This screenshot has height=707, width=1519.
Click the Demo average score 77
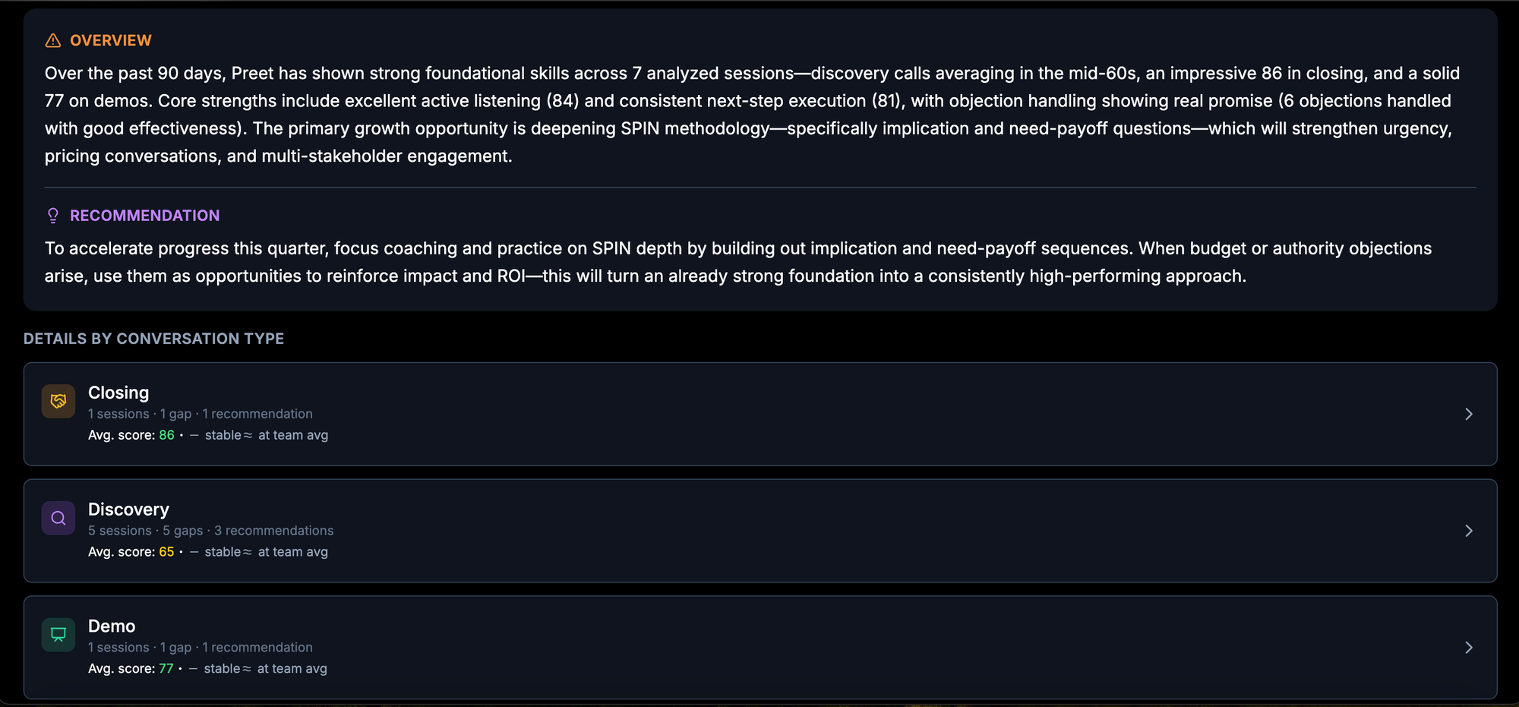166,669
